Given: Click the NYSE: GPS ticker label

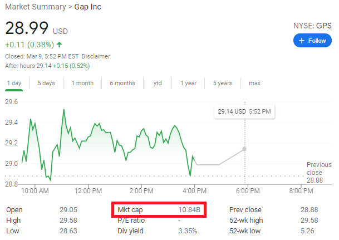Looking at the screenshot, I should tap(312, 26).
